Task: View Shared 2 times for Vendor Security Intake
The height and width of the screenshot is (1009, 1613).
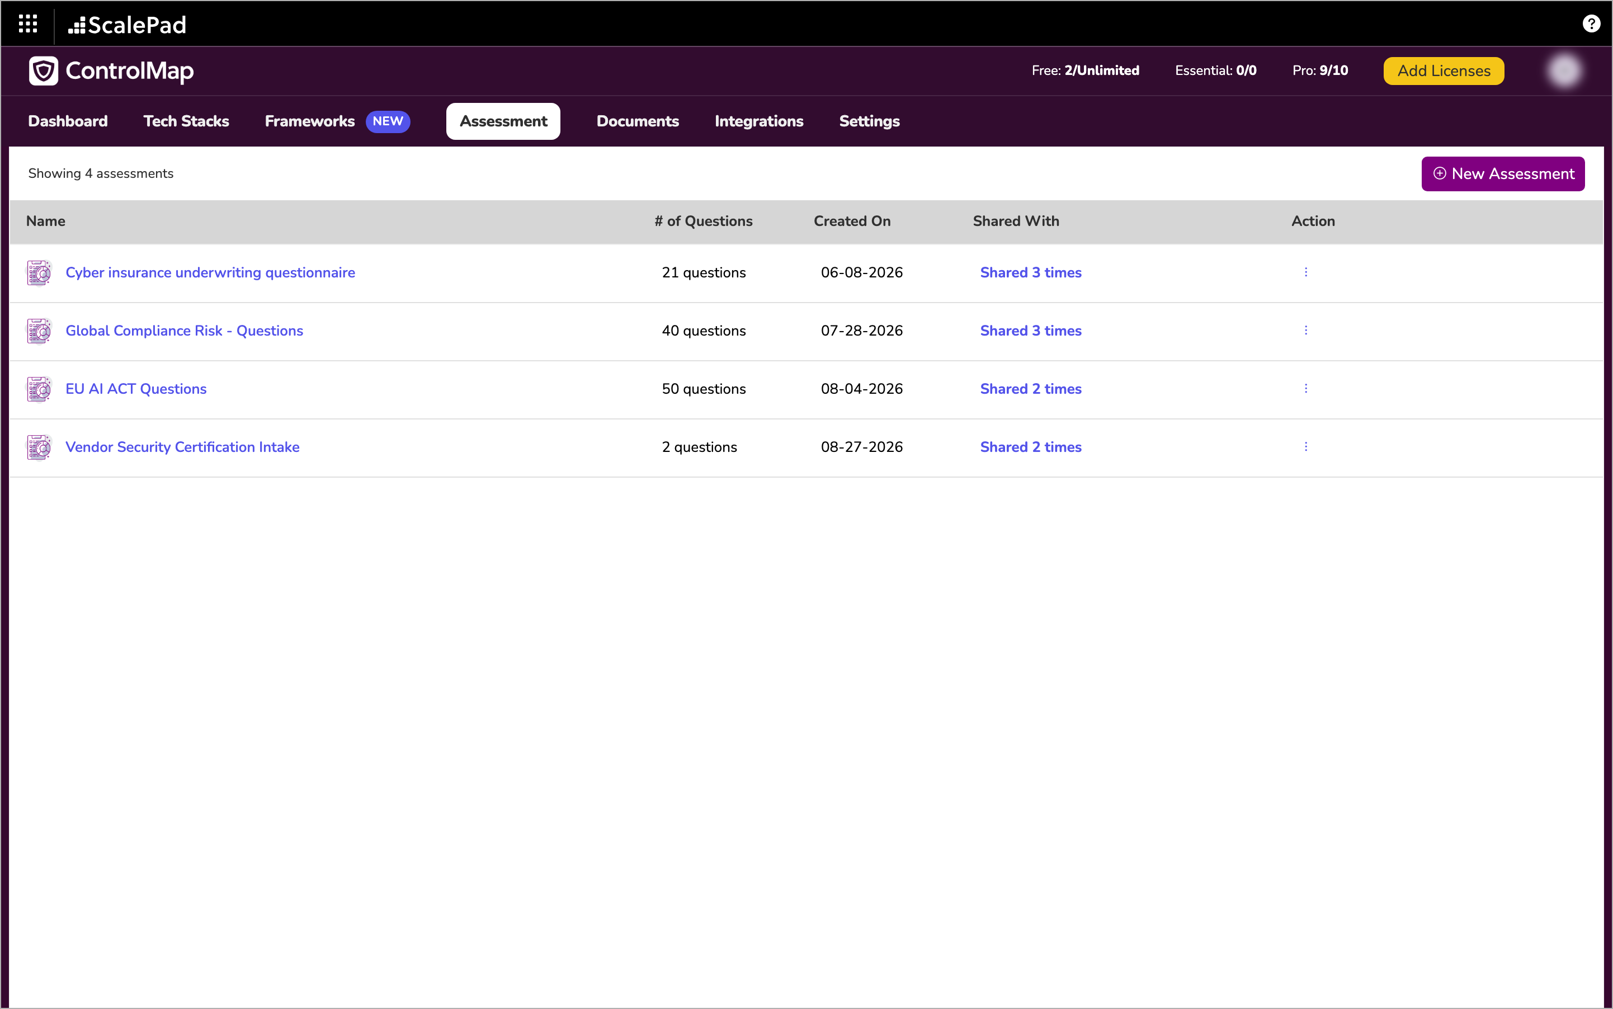Action: coord(1030,446)
